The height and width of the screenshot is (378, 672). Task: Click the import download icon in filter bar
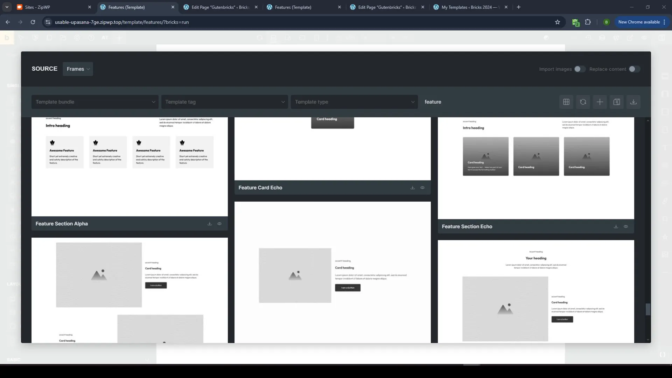(x=633, y=102)
